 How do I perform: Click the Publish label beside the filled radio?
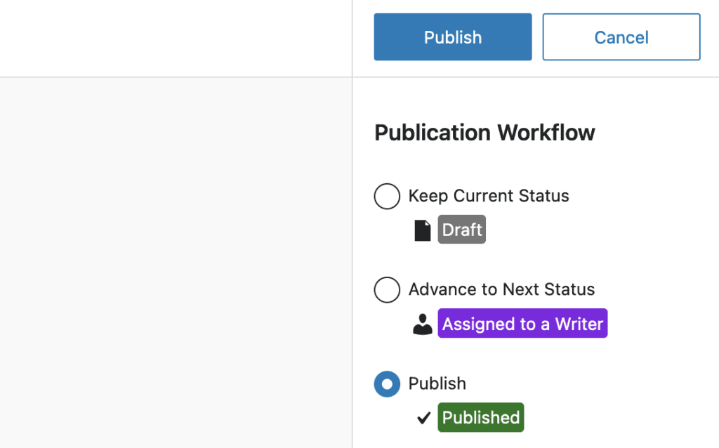[x=437, y=384]
